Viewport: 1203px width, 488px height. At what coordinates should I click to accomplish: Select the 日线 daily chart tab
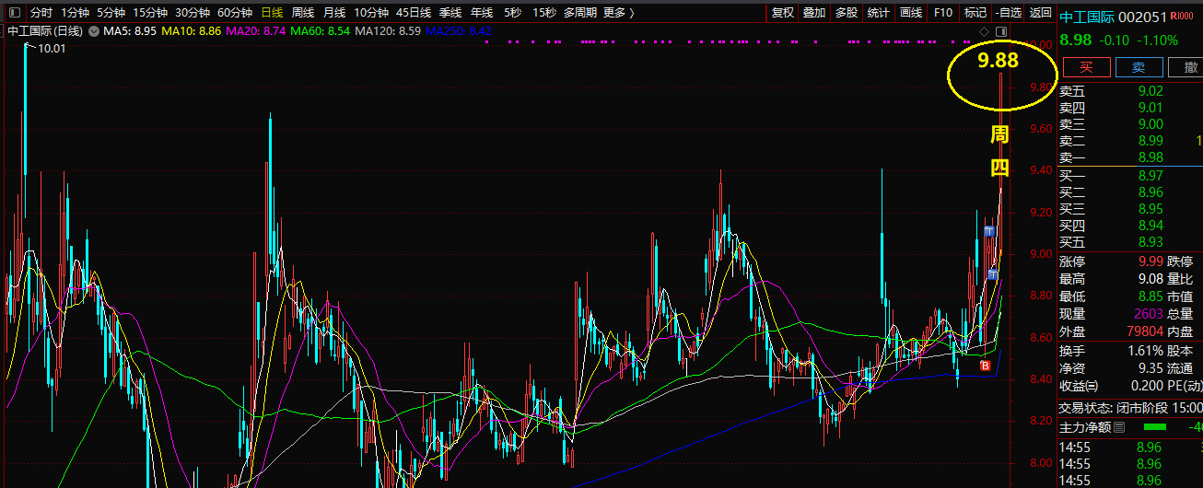click(272, 13)
